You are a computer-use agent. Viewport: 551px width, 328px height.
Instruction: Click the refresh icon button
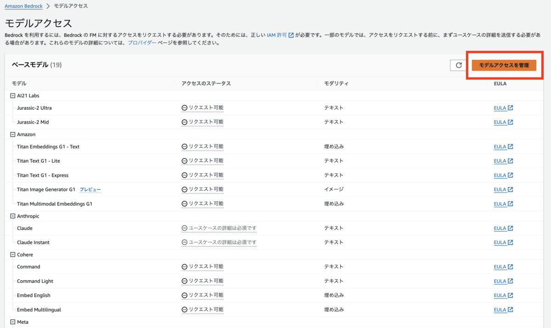pos(459,65)
